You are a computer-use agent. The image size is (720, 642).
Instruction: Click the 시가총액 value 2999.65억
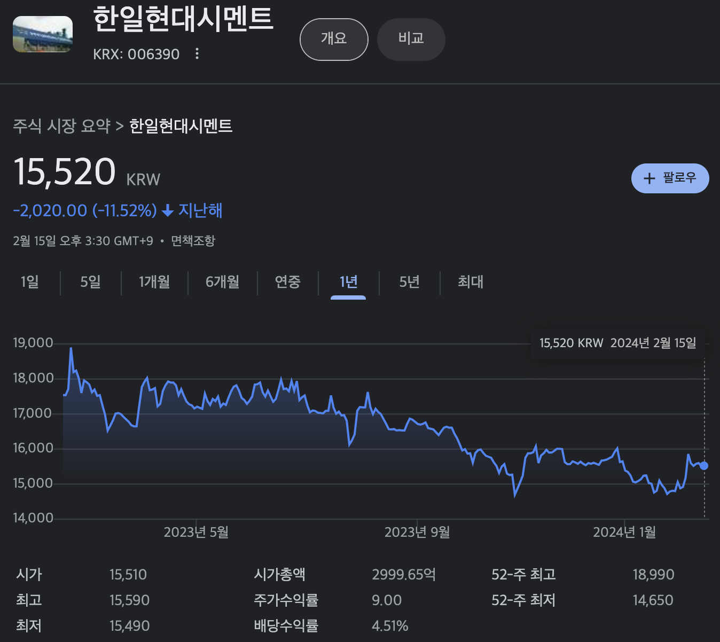click(404, 575)
